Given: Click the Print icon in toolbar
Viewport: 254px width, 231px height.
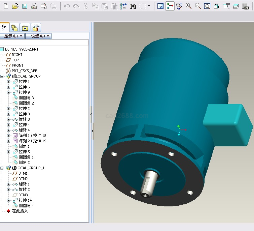Looking at the screenshot, I should coord(34,6).
